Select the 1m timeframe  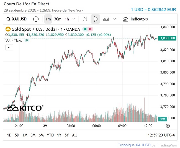pos(48,19)
